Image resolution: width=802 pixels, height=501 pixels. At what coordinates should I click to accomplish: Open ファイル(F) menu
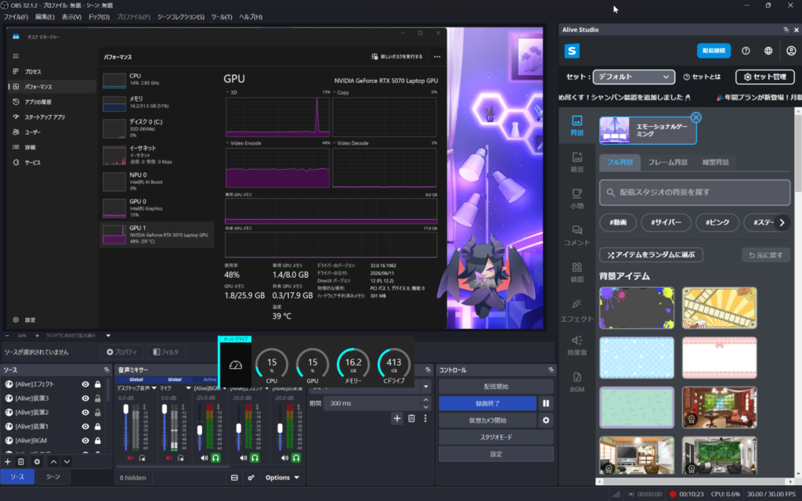tap(16, 17)
